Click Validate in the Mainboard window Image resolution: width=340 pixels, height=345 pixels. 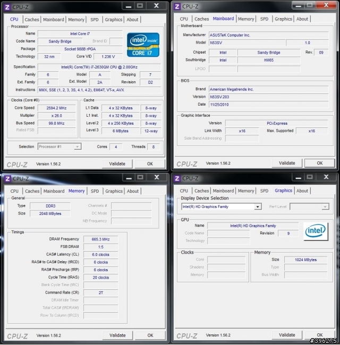point(287,163)
